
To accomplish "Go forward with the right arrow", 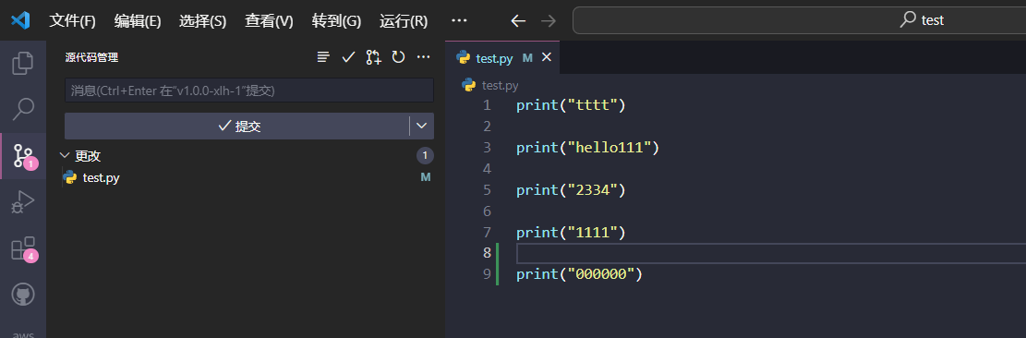I will (x=549, y=21).
